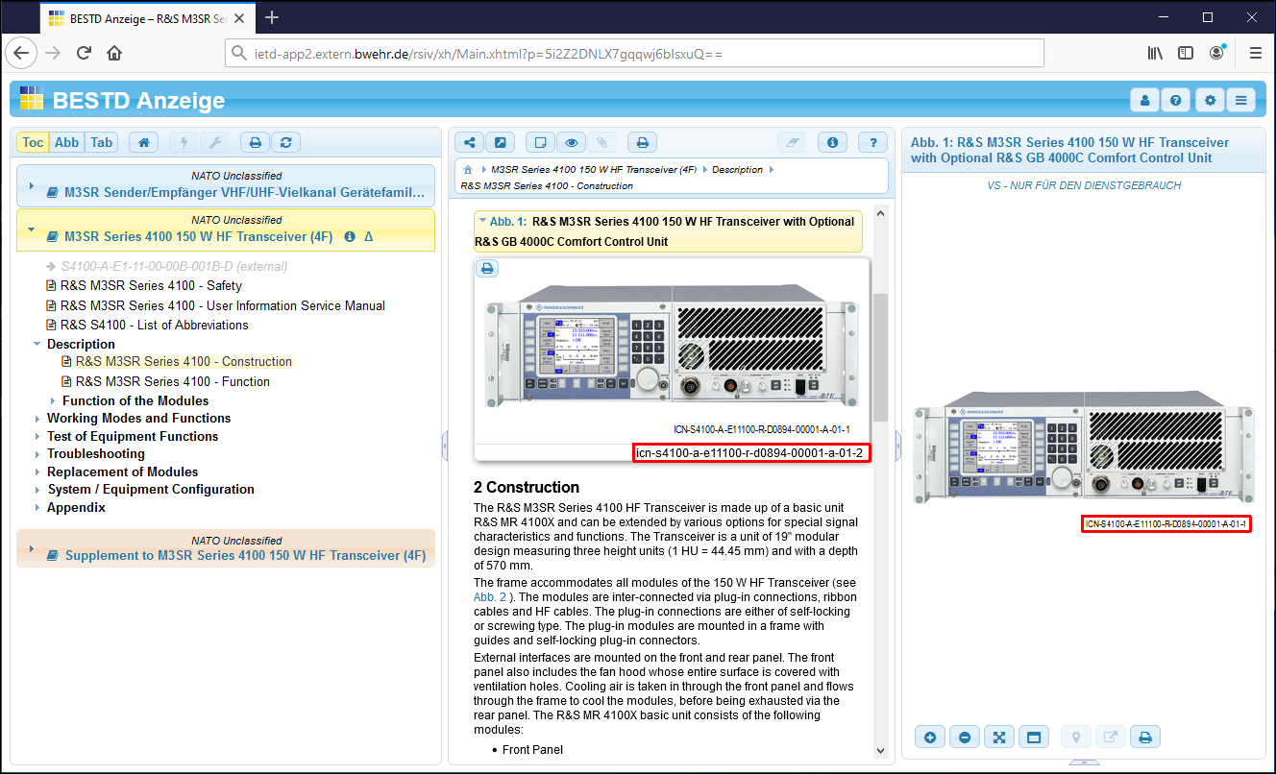Expand Troubleshooting tree node

(37, 453)
